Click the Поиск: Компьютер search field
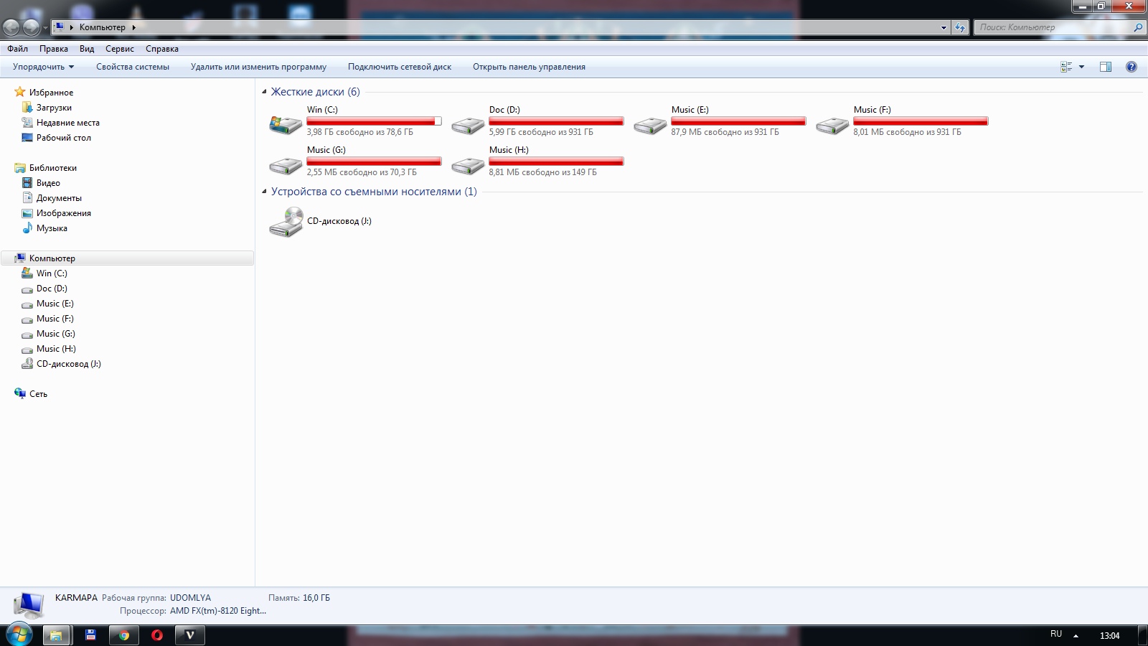Image resolution: width=1148 pixels, height=646 pixels. tap(1051, 27)
